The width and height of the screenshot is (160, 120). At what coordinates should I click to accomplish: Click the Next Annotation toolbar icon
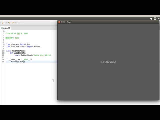point(3,23)
